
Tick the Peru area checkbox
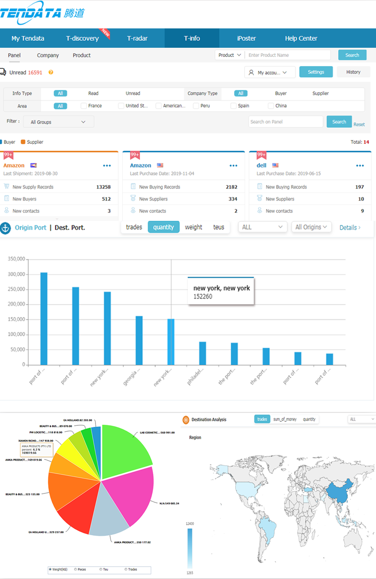(196, 105)
